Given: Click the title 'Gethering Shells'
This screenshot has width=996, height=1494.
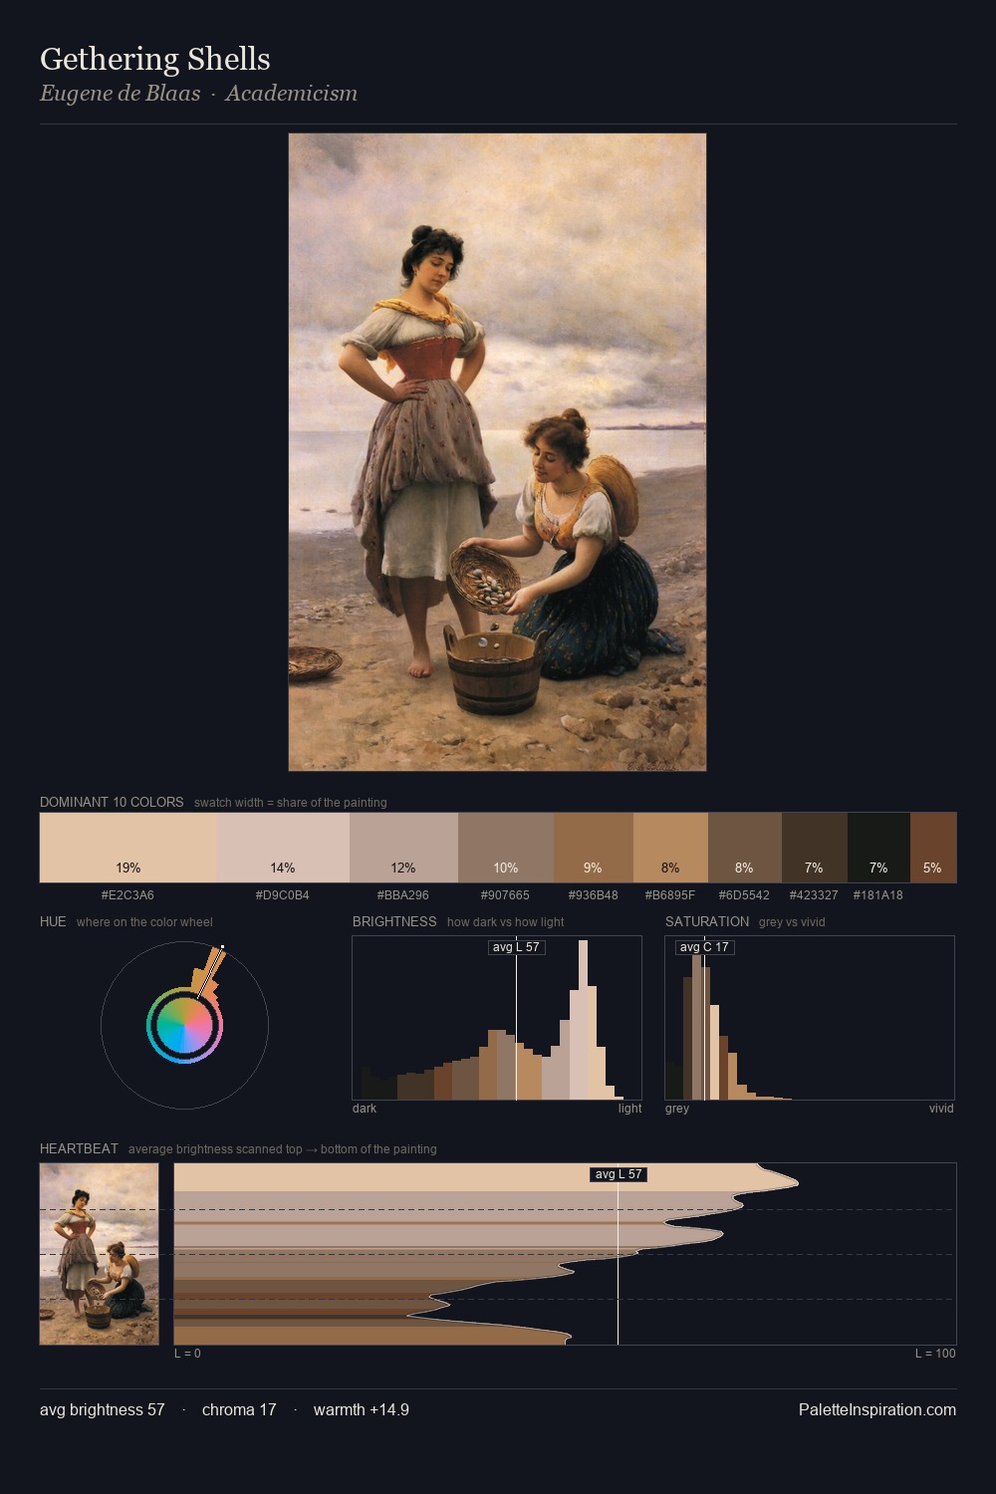Looking at the screenshot, I should pyautogui.click(x=155, y=59).
